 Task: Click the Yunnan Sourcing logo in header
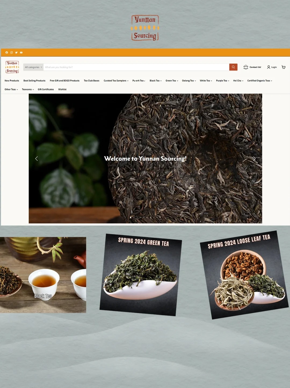(x=12, y=67)
